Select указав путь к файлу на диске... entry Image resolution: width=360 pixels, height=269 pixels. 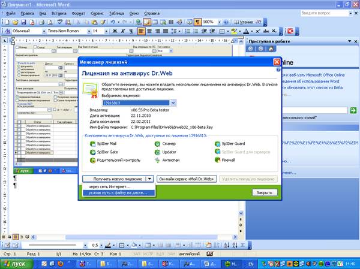pos(118,193)
